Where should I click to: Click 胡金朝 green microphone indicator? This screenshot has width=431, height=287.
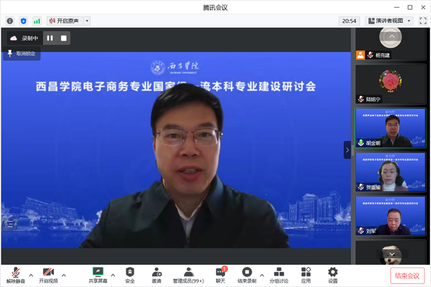[361, 143]
